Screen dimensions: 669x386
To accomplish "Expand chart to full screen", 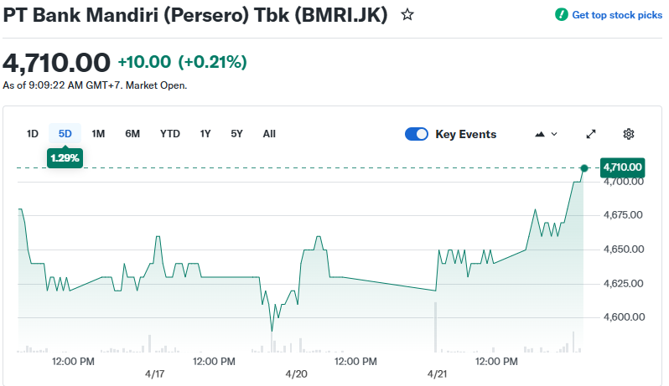I will click(591, 134).
